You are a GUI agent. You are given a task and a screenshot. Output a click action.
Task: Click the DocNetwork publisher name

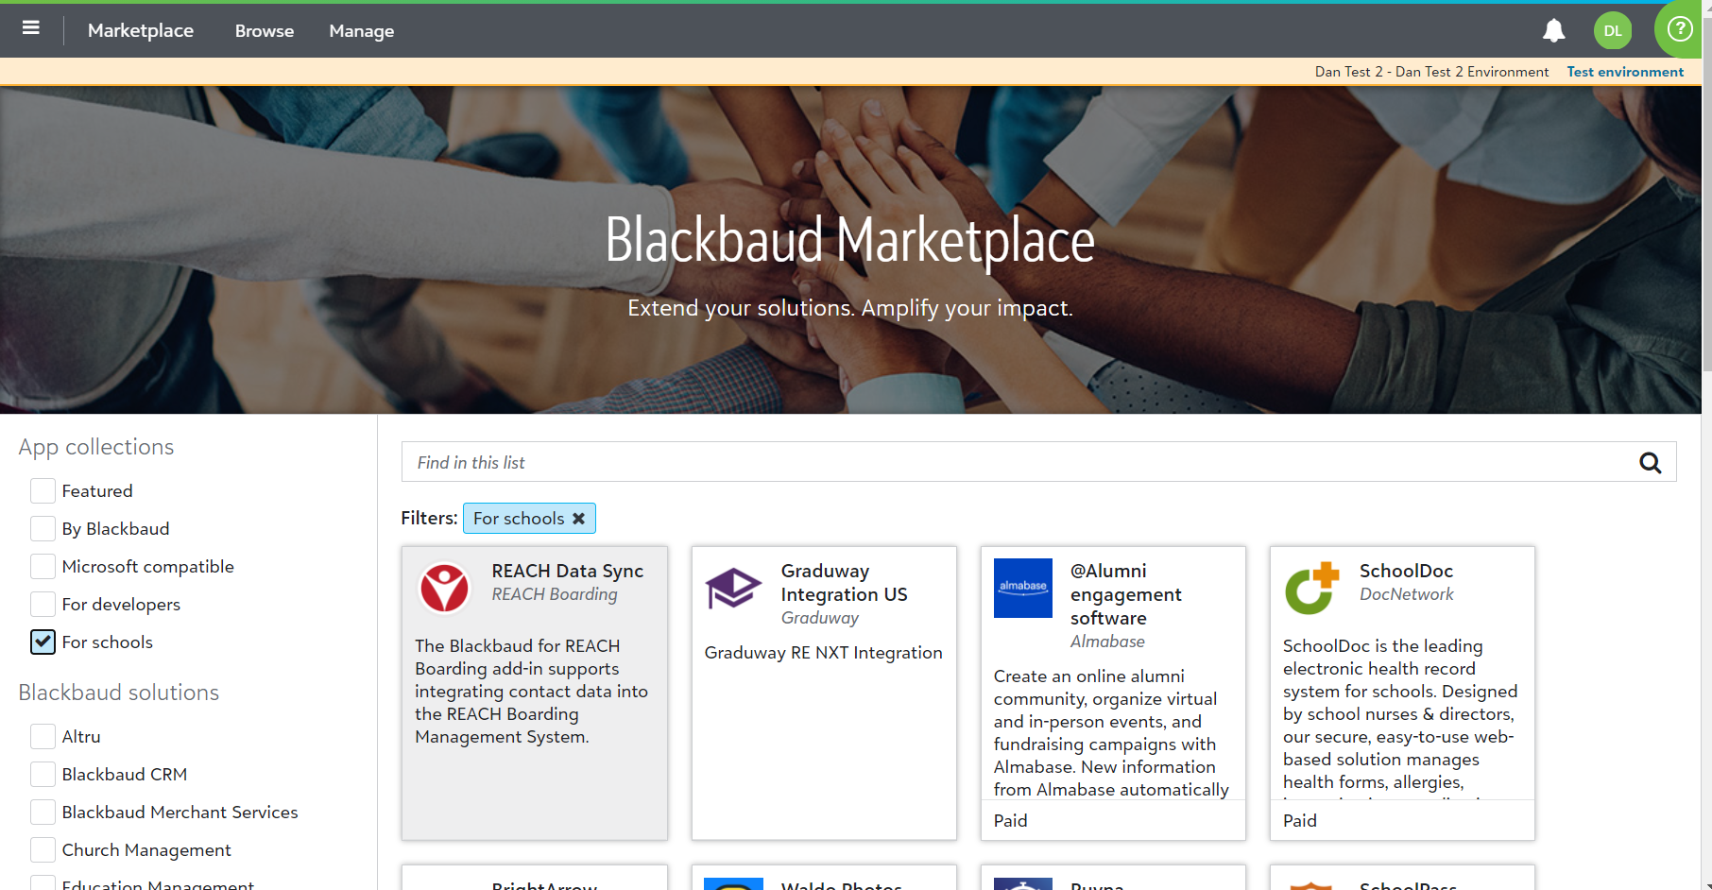(x=1407, y=594)
